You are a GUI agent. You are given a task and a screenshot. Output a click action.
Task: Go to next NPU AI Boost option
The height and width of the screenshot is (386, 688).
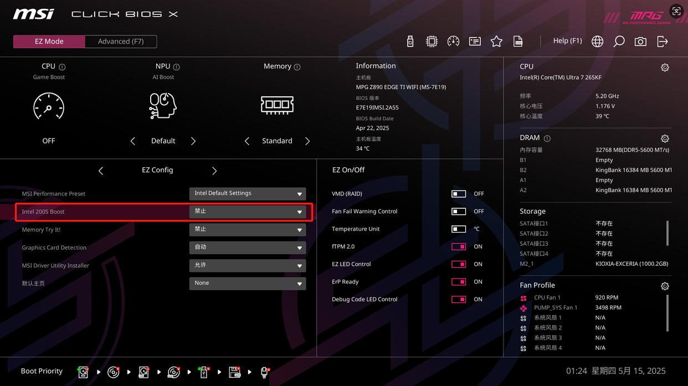coord(193,141)
